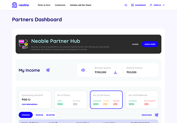
Task: Click Referral Income amount ₹50,000
Action: pos(131,72)
